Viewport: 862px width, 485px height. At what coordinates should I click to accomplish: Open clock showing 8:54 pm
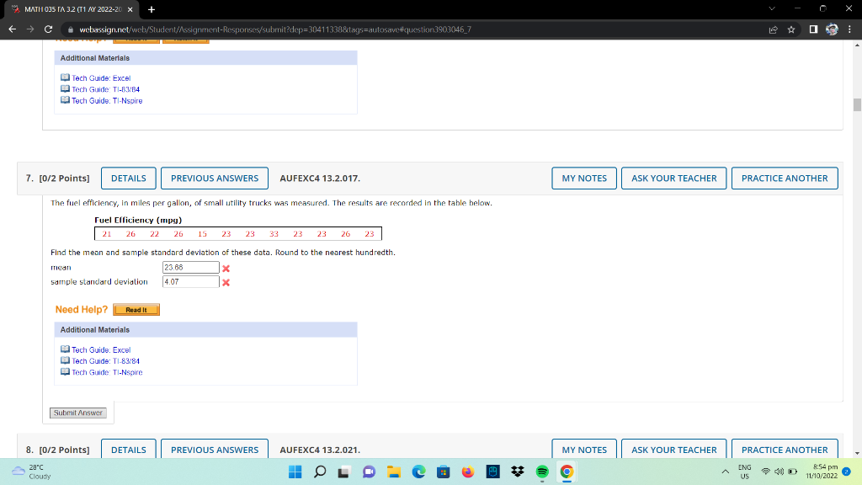click(x=822, y=472)
